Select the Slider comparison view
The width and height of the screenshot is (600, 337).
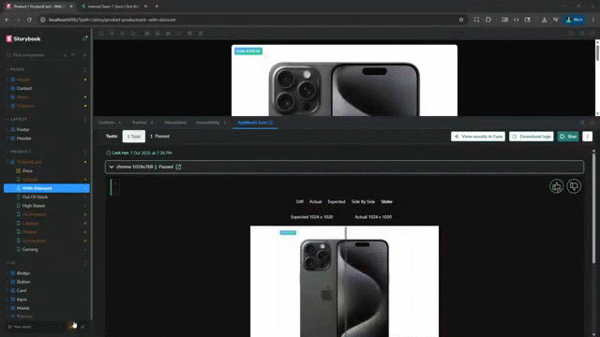[386, 202]
